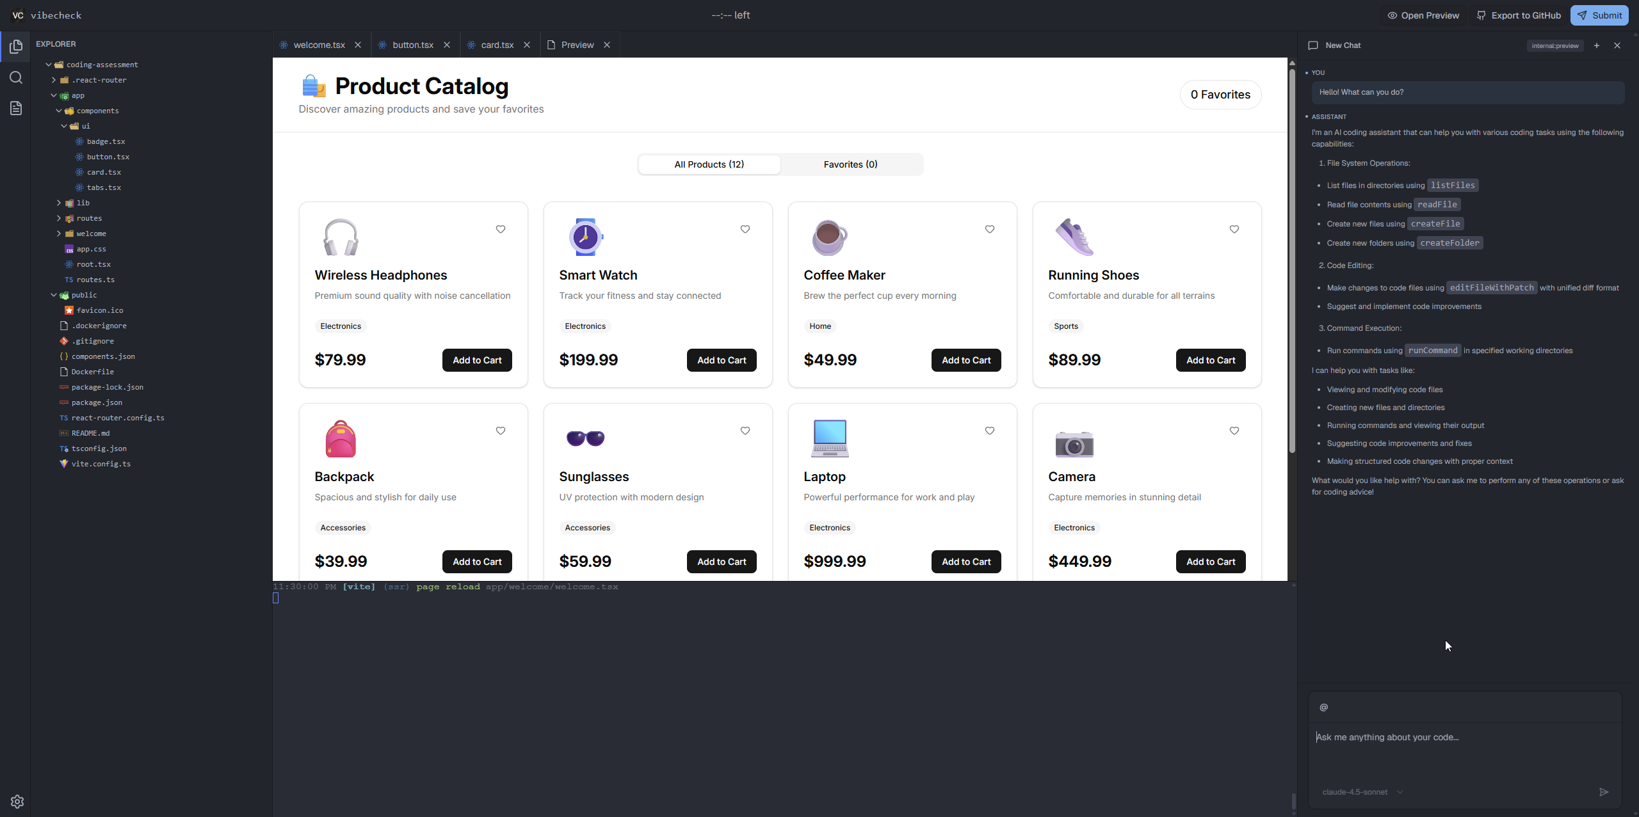Click the shopping bag catalog logo
The height and width of the screenshot is (817, 1639).
coord(314,86)
